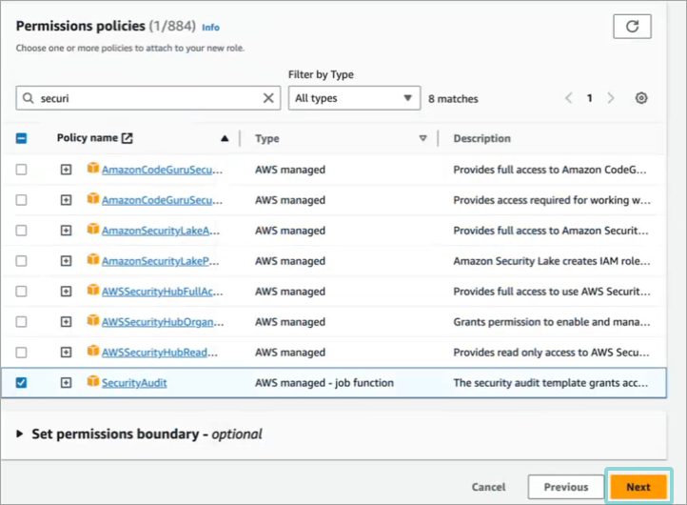Click the page number 1 indicator

tap(589, 98)
